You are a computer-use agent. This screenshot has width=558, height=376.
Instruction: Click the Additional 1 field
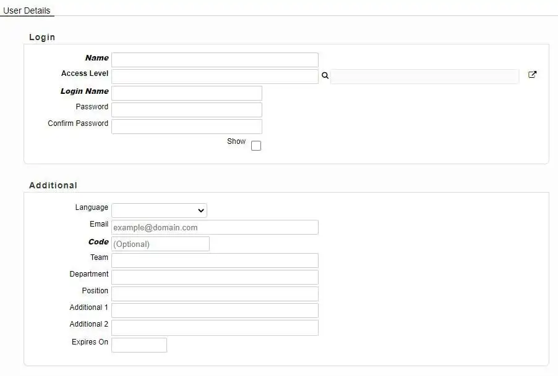pyautogui.click(x=215, y=311)
